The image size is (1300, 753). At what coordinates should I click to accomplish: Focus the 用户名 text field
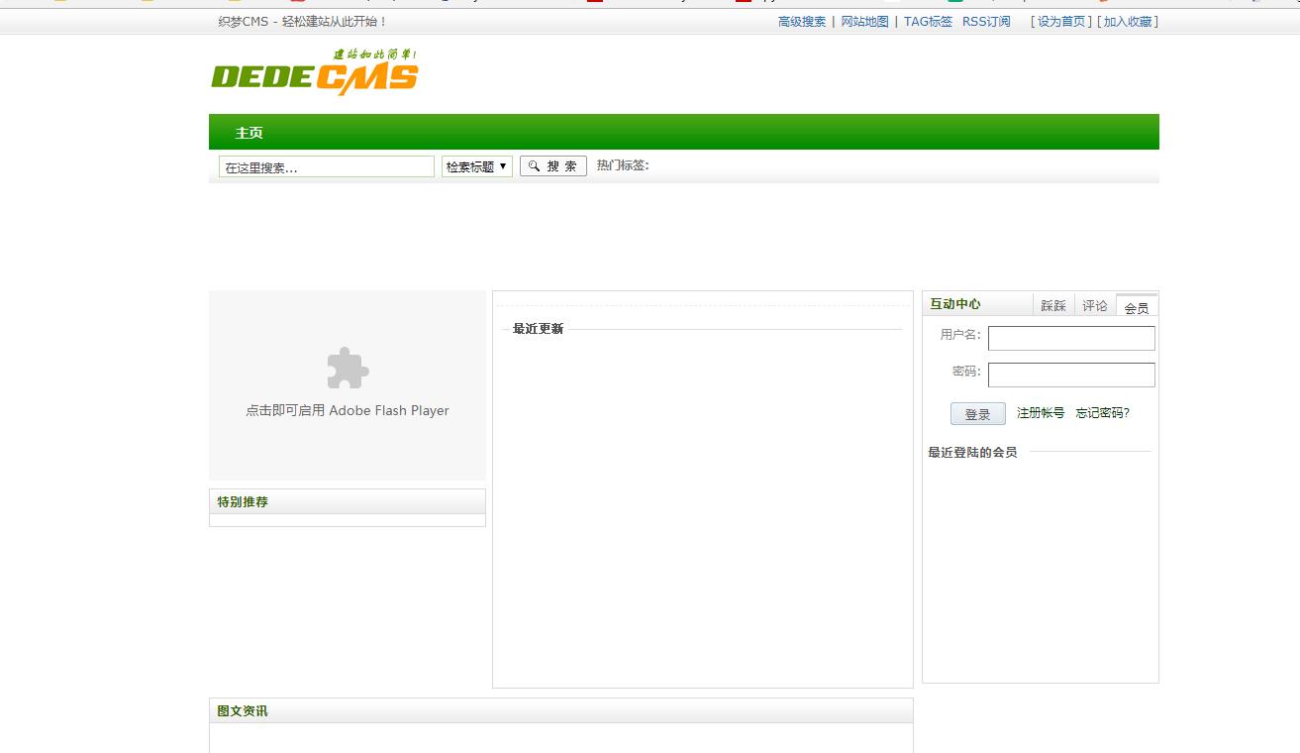point(1071,339)
